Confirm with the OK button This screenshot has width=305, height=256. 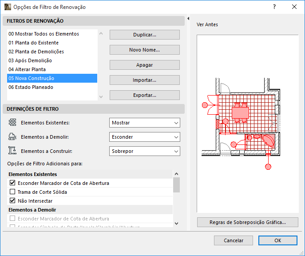click(x=278, y=240)
